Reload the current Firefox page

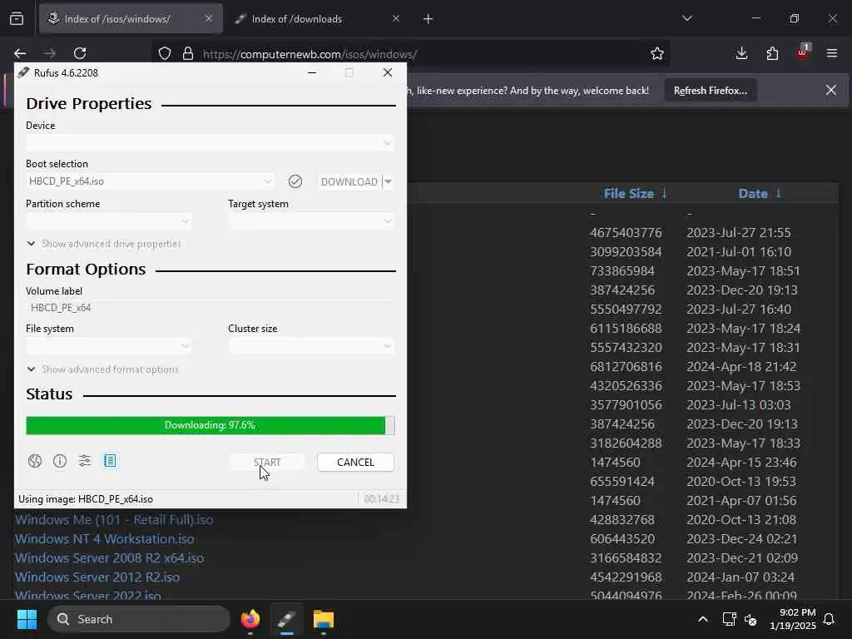[x=80, y=53]
